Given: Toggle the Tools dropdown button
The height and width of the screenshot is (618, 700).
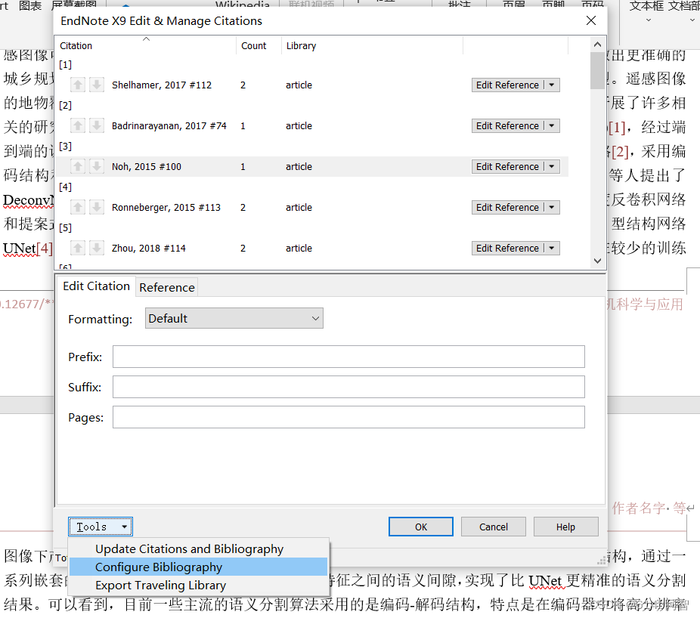Looking at the screenshot, I should tap(101, 527).
